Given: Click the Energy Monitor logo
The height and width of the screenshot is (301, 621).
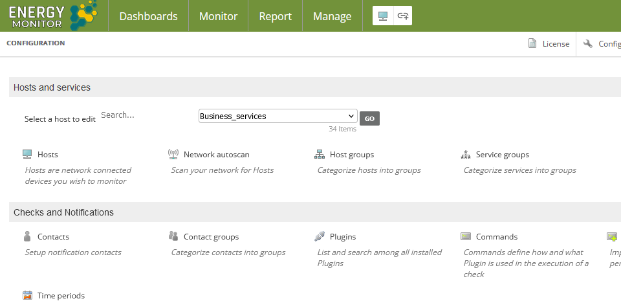Looking at the screenshot, I should coord(52,16).
